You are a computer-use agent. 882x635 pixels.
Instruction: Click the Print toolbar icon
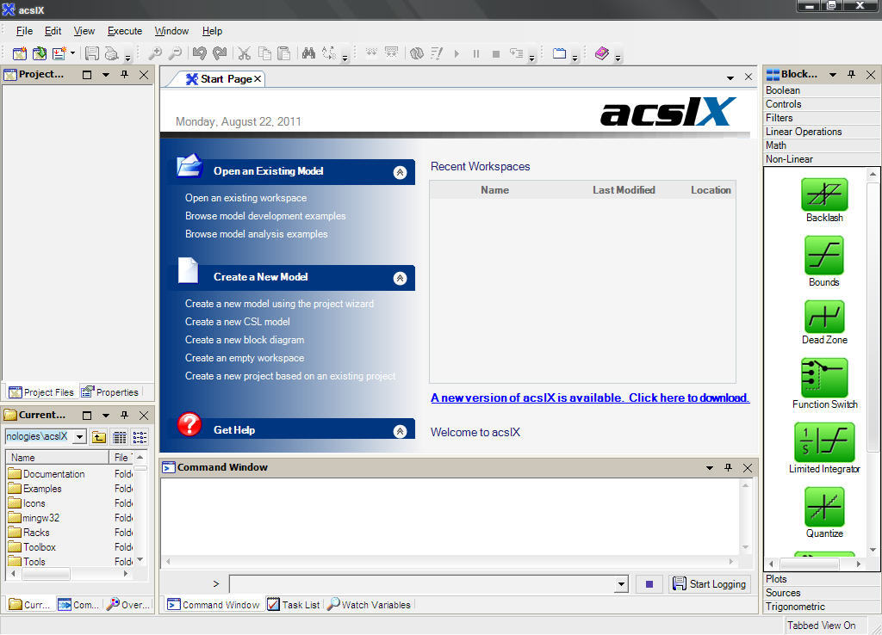click(112, 53)
